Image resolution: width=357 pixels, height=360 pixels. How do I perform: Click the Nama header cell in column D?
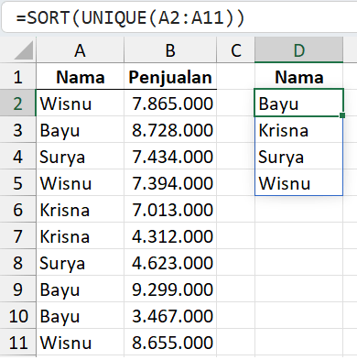(298, 76)
